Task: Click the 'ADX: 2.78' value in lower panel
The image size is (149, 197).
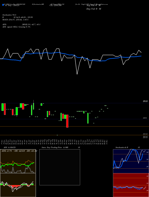Action: pyautogui.click(x=6, y=151)
